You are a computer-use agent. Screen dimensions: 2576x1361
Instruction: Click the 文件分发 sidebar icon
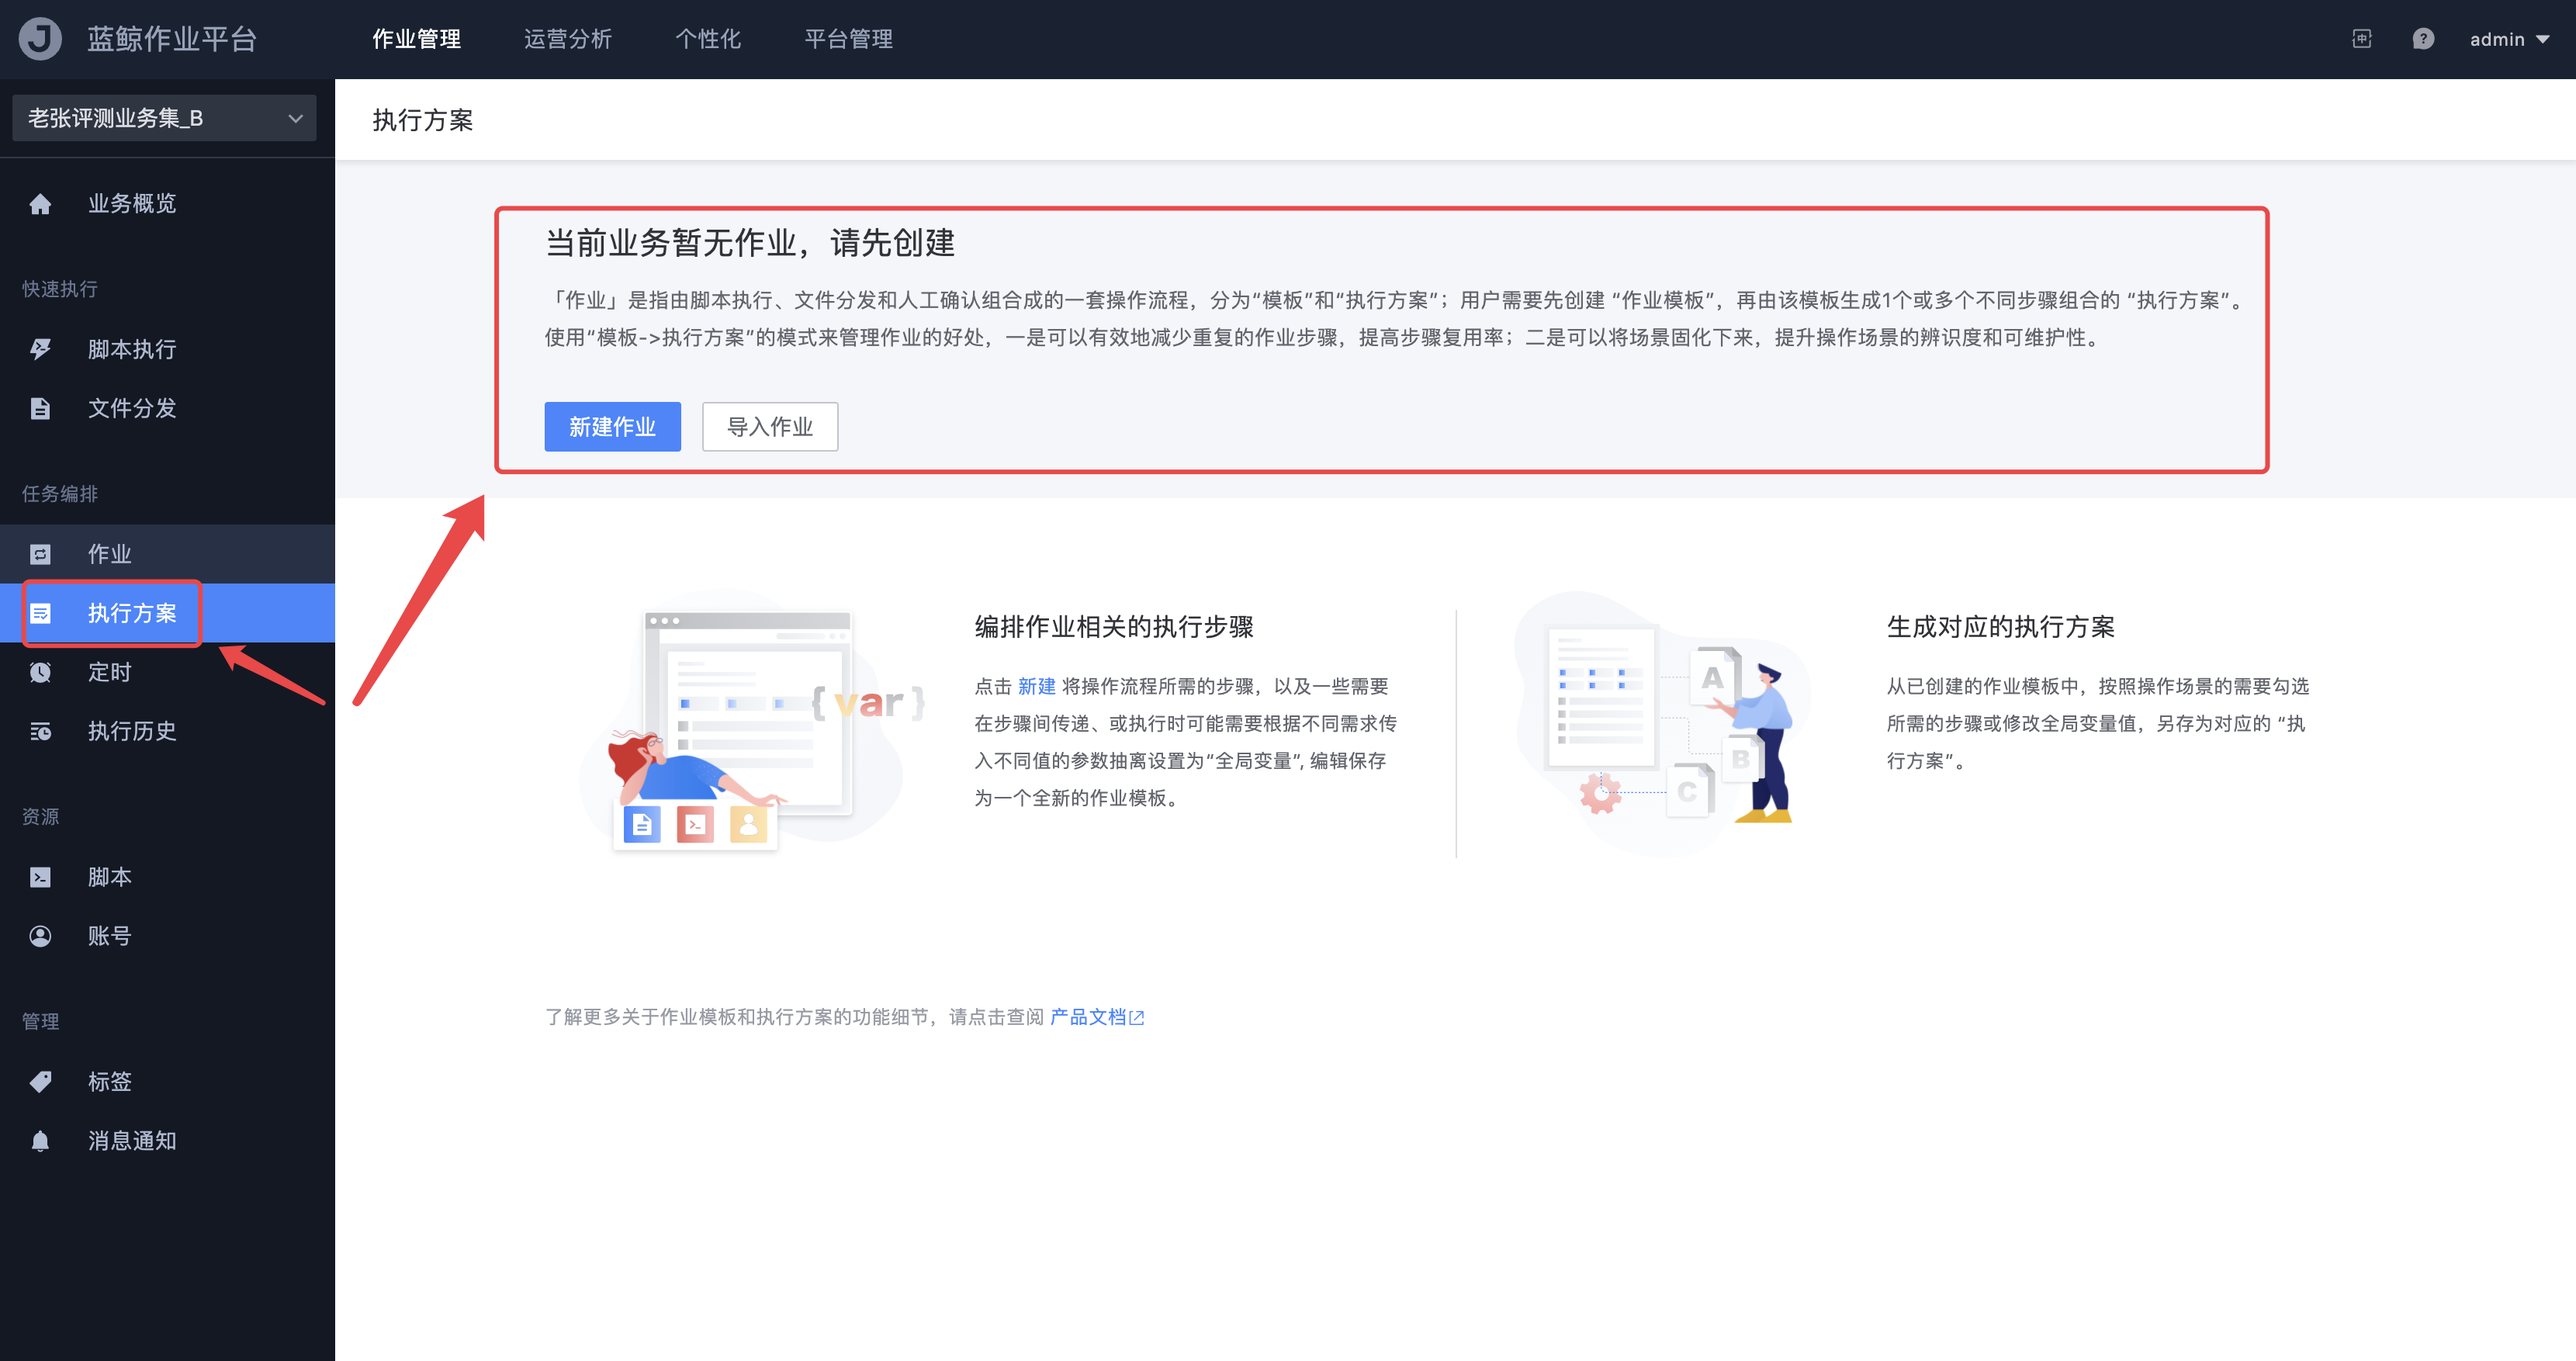tap(40, 408)
